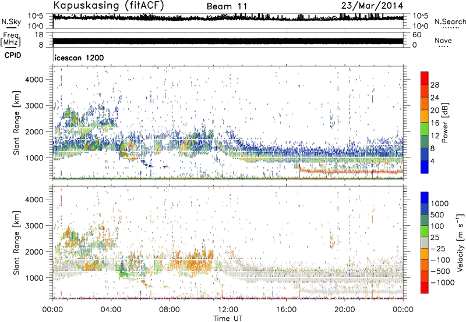The image size is (466, 322).
Task: Click "2000" tick on velocity panel range axis
Action: [x=34, y=252]
